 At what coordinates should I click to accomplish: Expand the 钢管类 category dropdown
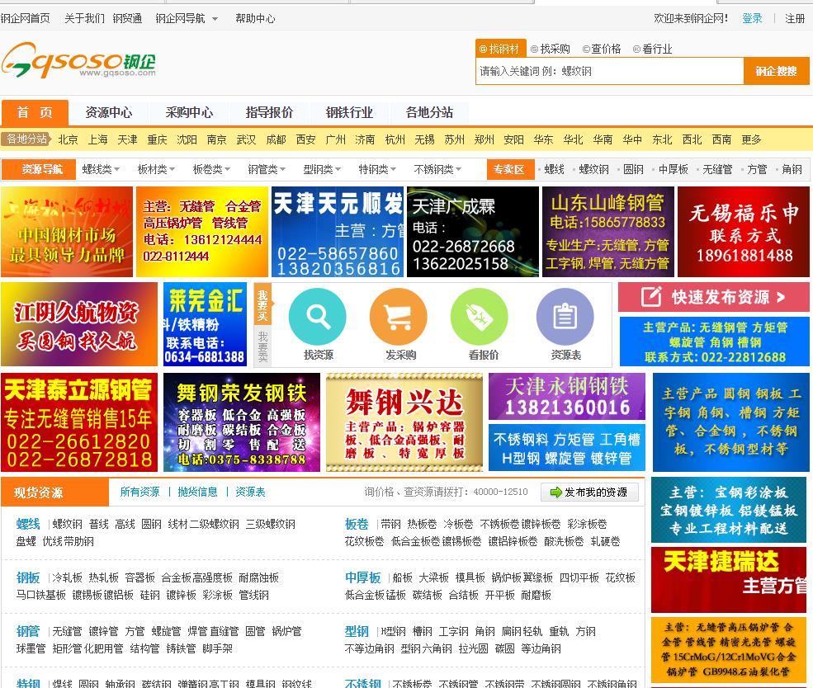point(267,169)
